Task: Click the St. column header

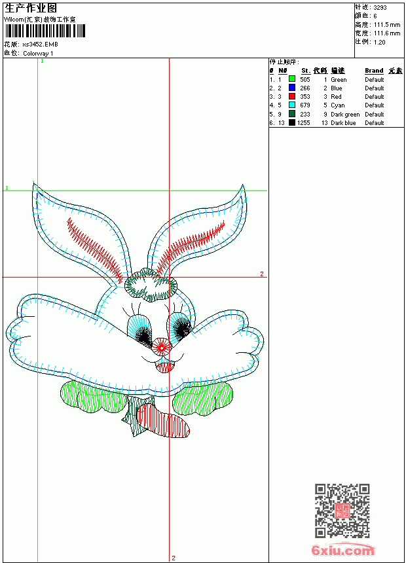Action: (x=305, y=71)
